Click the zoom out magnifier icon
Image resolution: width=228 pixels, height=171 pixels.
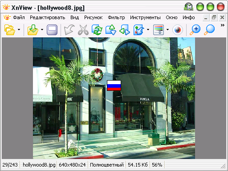pos(209,30)
